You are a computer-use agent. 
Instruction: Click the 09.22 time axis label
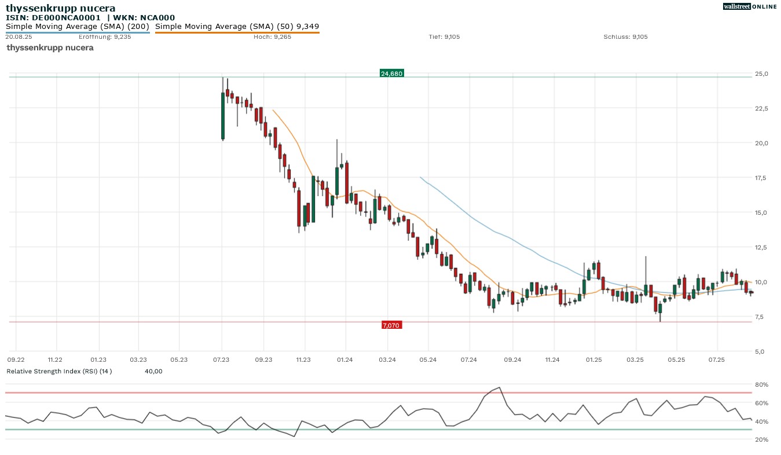[x=16, y=359]
